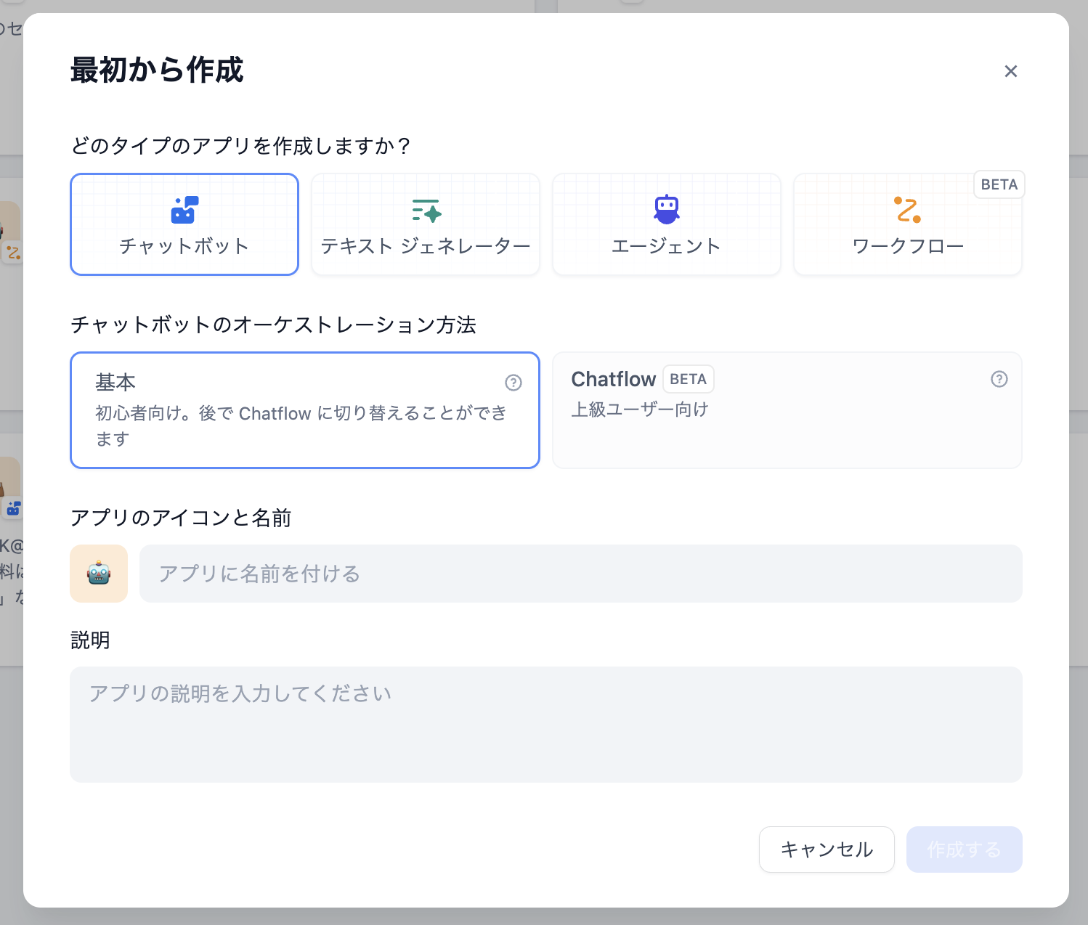The height and width of the screenshot is (925, 1088).
Task: Click the 説明 field label
Action: click(90, 640)
